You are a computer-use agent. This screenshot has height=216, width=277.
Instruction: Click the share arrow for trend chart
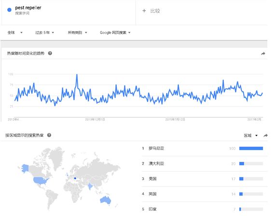coord(263,54)
